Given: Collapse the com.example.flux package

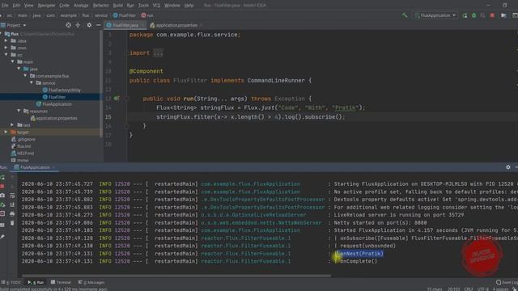Looking at the screenshot, I should point(25,76).
